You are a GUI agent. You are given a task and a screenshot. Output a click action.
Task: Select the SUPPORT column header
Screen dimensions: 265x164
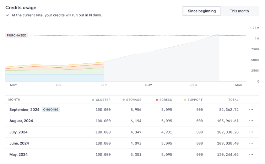click(195, 100)
